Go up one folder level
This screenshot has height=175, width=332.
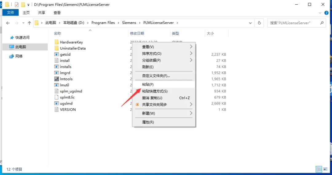(30, 23)
